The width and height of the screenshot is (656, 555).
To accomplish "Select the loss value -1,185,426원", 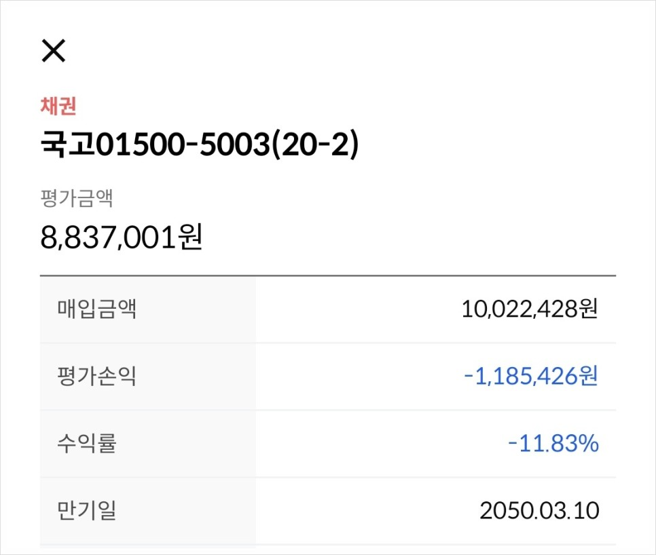I will [x=531, y=376].
